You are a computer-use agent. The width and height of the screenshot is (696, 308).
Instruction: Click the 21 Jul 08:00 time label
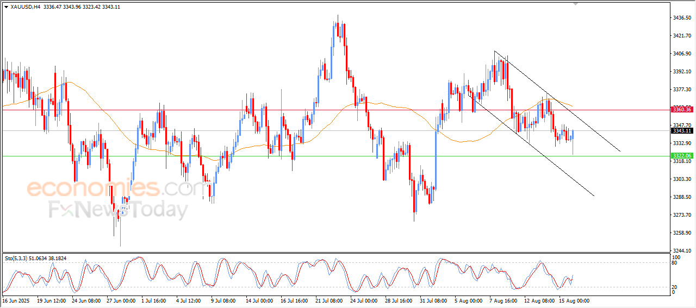pyautogui.click(x=329, y=300)
